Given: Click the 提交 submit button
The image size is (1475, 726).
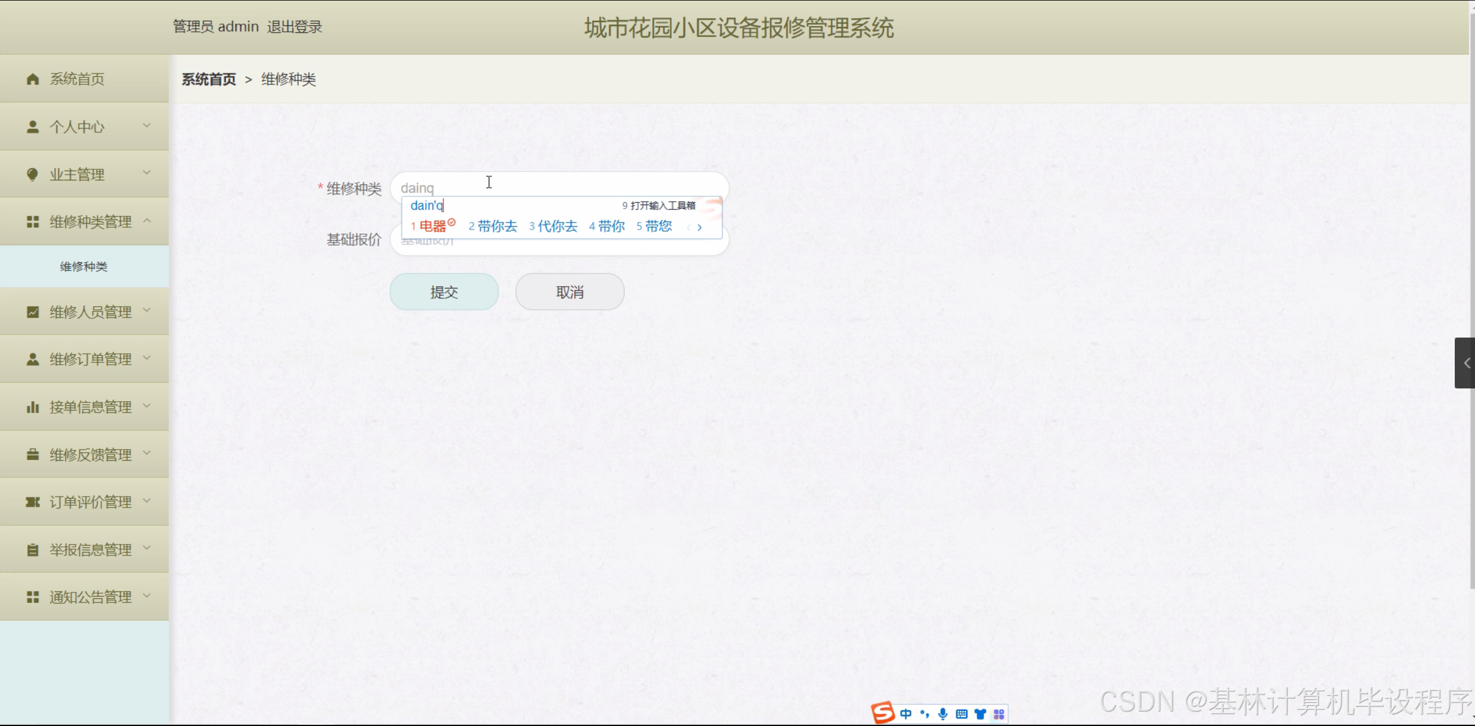Looking at the screenshot, I should click(x=444, y=292).
